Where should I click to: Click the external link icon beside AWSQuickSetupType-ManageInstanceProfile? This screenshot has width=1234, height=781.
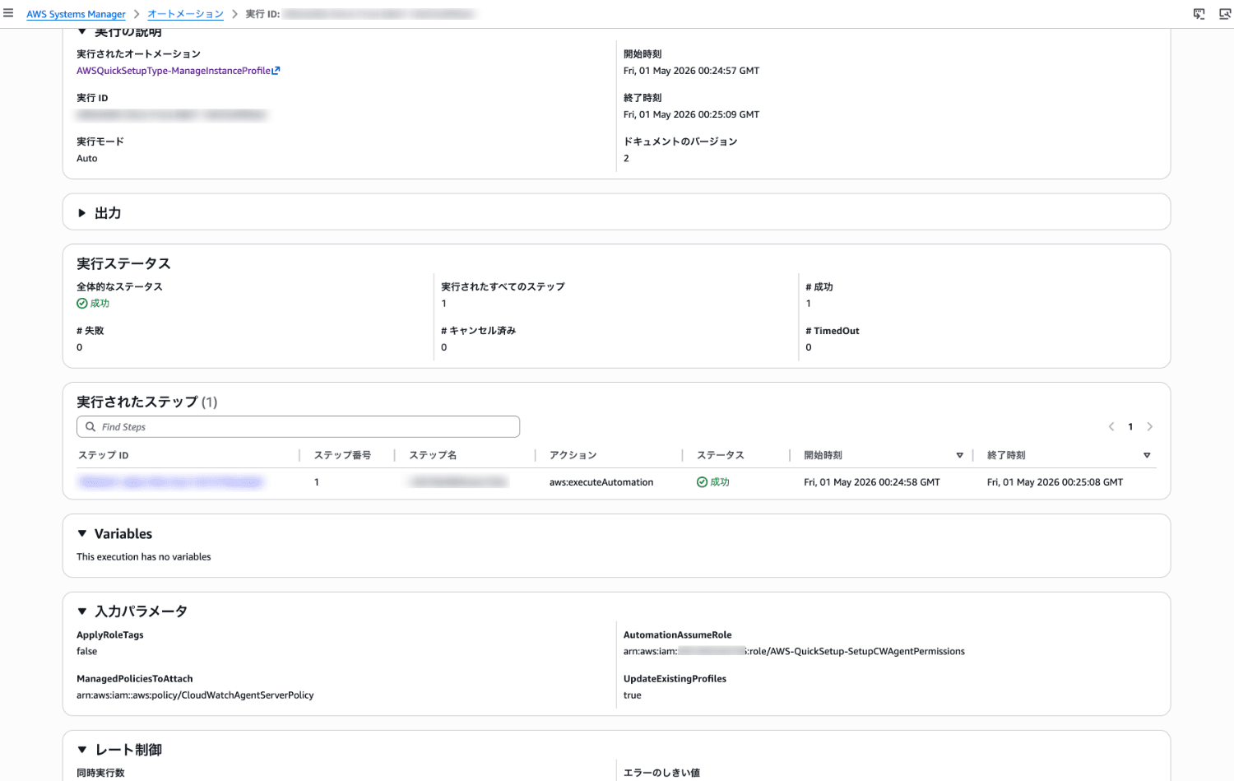[276, 71]
